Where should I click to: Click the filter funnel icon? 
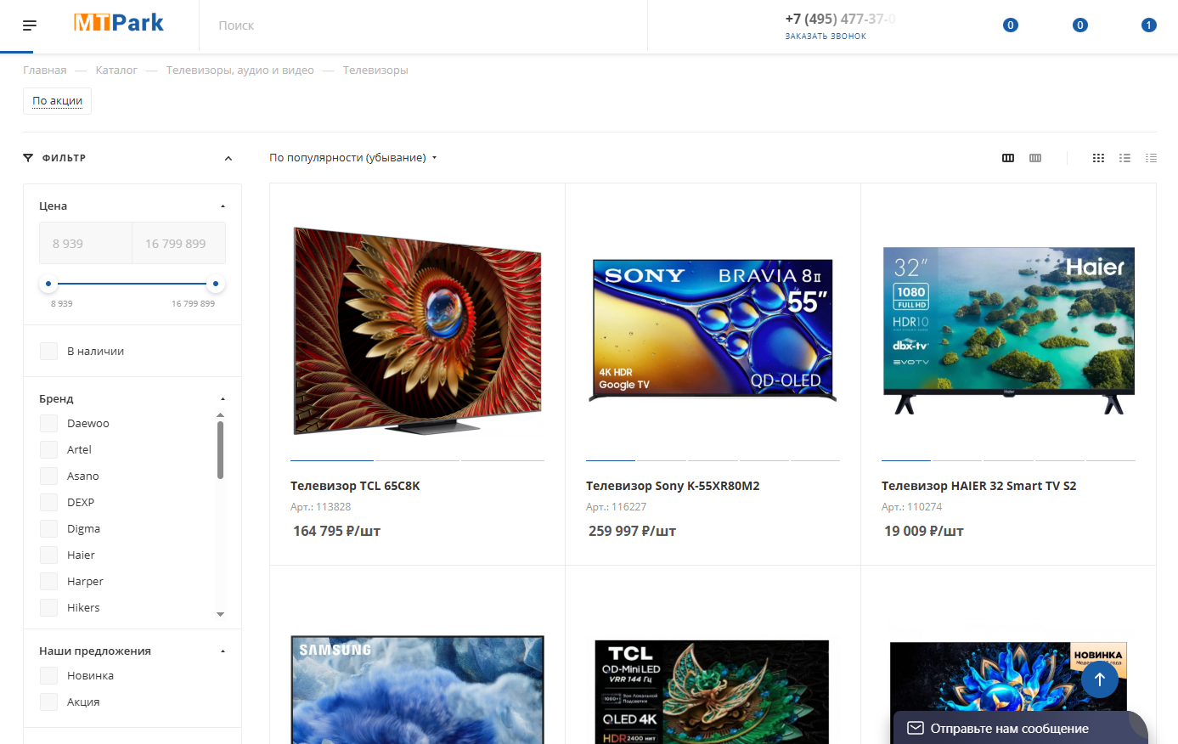(x=28, y=158)
